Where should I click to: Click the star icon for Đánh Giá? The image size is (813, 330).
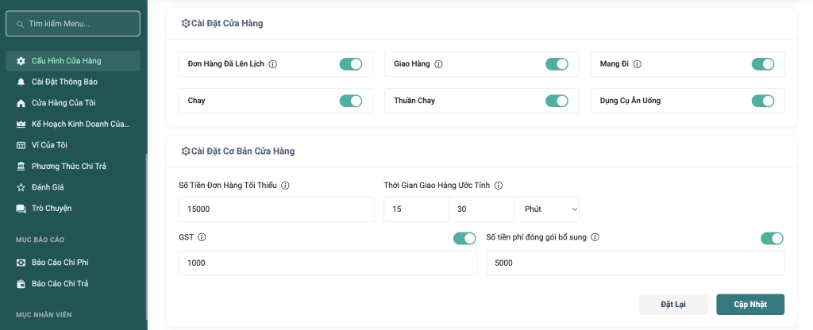coord(21,187)
